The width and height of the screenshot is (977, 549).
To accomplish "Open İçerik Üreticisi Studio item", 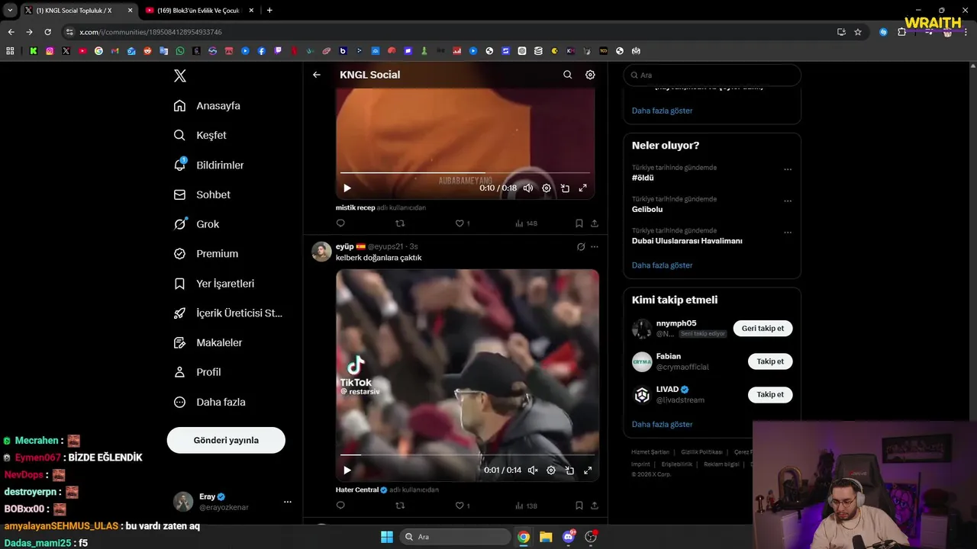I will (x=227, y=313).
